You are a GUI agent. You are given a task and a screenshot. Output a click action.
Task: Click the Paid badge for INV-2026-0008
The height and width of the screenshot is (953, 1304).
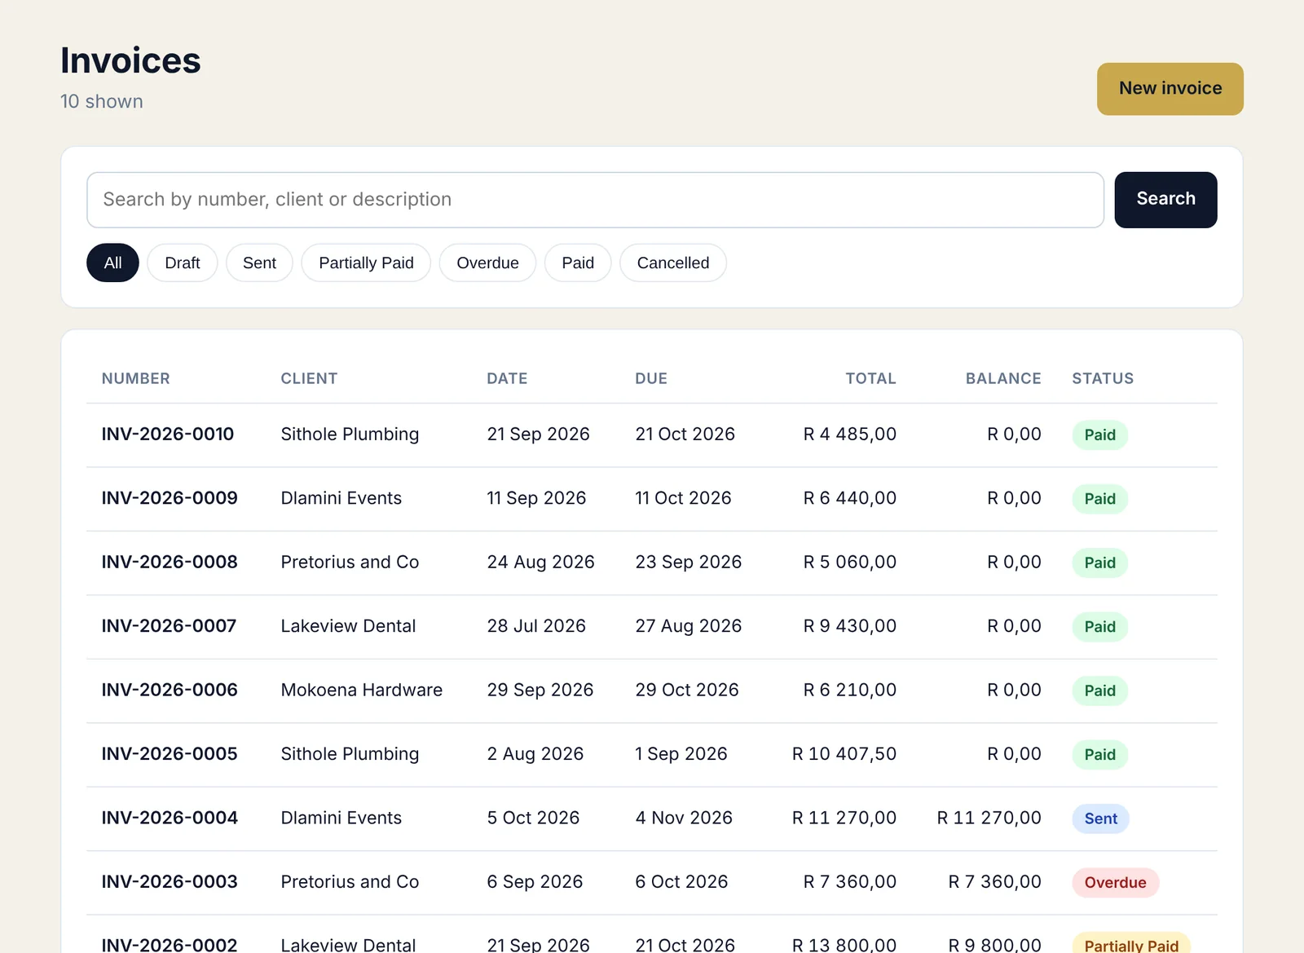pos(1099,563)
